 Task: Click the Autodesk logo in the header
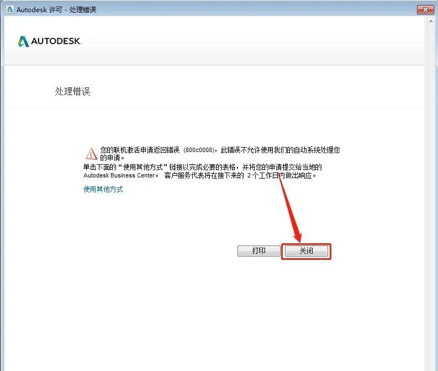click(50, 41)
